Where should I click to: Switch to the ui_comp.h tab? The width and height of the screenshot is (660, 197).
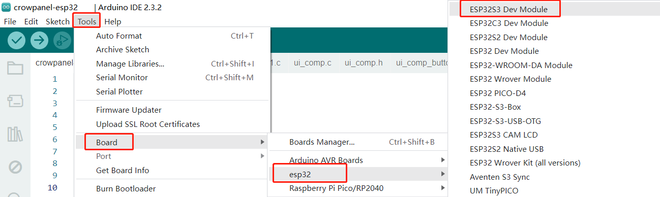[x=364, y=63]
